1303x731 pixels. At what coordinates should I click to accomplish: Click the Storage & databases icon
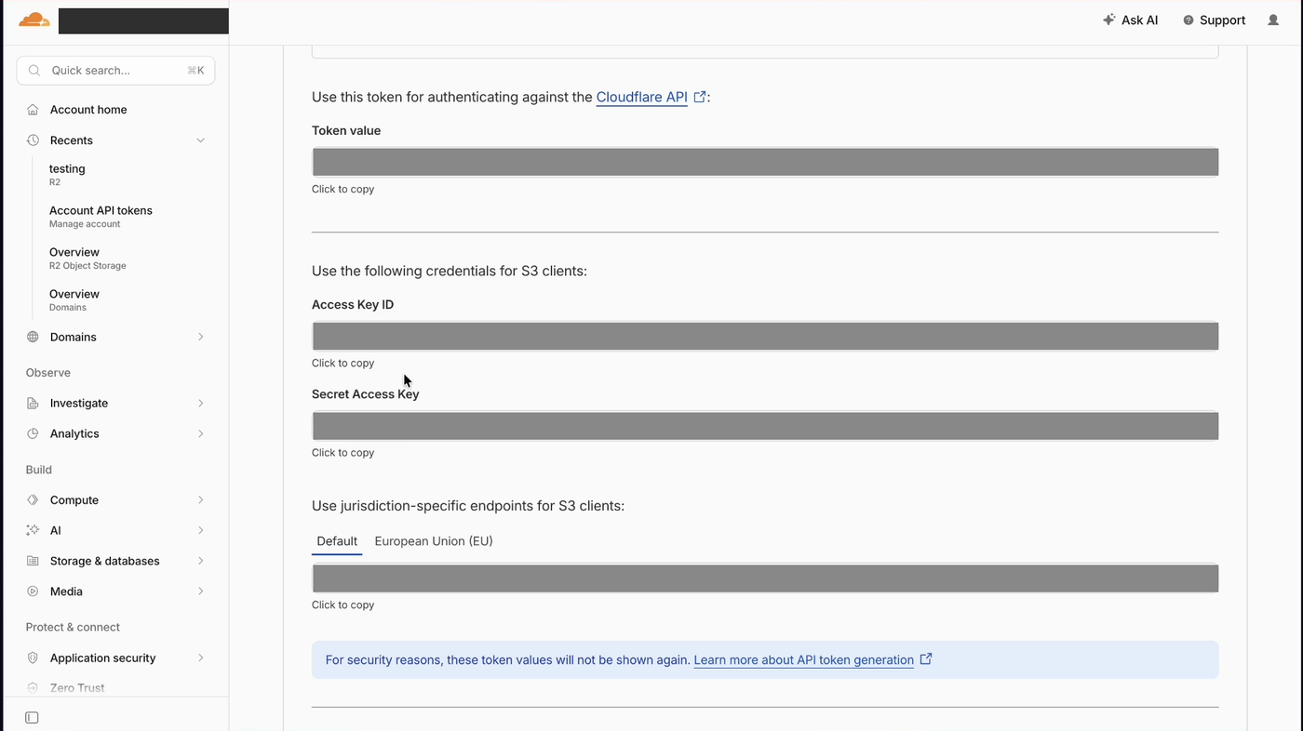33,561
